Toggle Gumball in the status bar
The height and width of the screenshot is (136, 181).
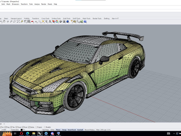pos(80,130)
